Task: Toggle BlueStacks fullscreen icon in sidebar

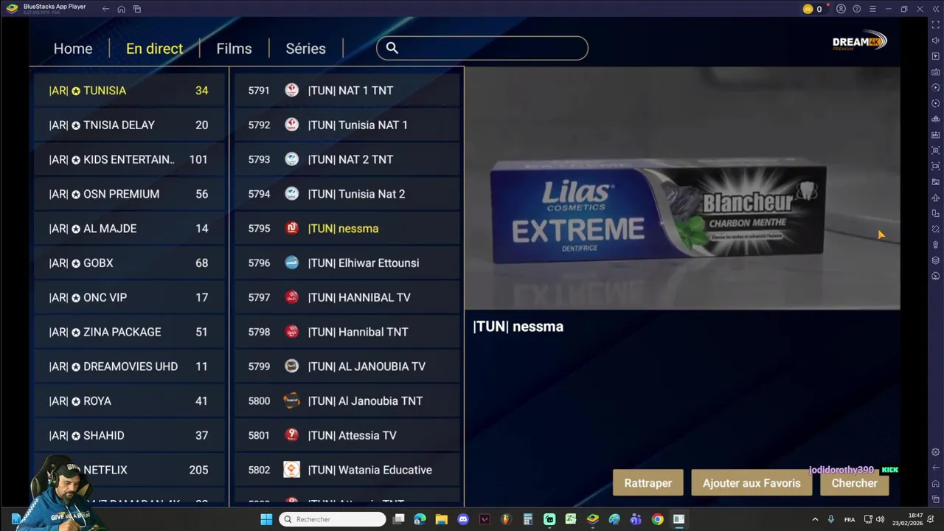Action: pyautogui.click(x=936, y=25)
